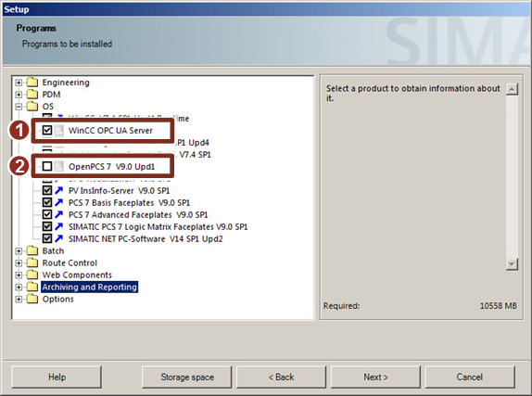Toggle PCS 7 Basis Faceplates checkbox
The width and height of the screenshot is (532, 396).
coord(47,203)
